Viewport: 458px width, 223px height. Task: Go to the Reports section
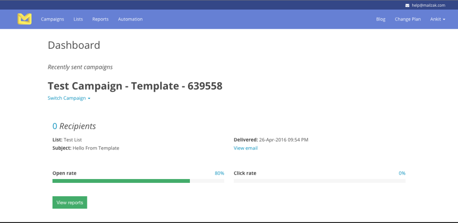click(x=101, y=19)
